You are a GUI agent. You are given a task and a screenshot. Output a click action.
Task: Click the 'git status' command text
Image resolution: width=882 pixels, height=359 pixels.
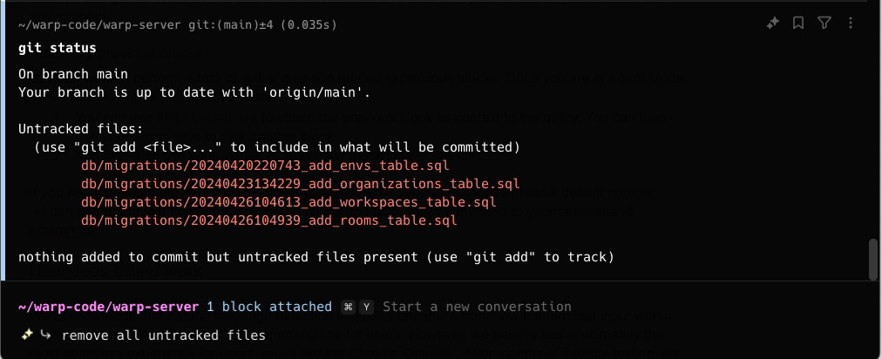click(58, 47)
